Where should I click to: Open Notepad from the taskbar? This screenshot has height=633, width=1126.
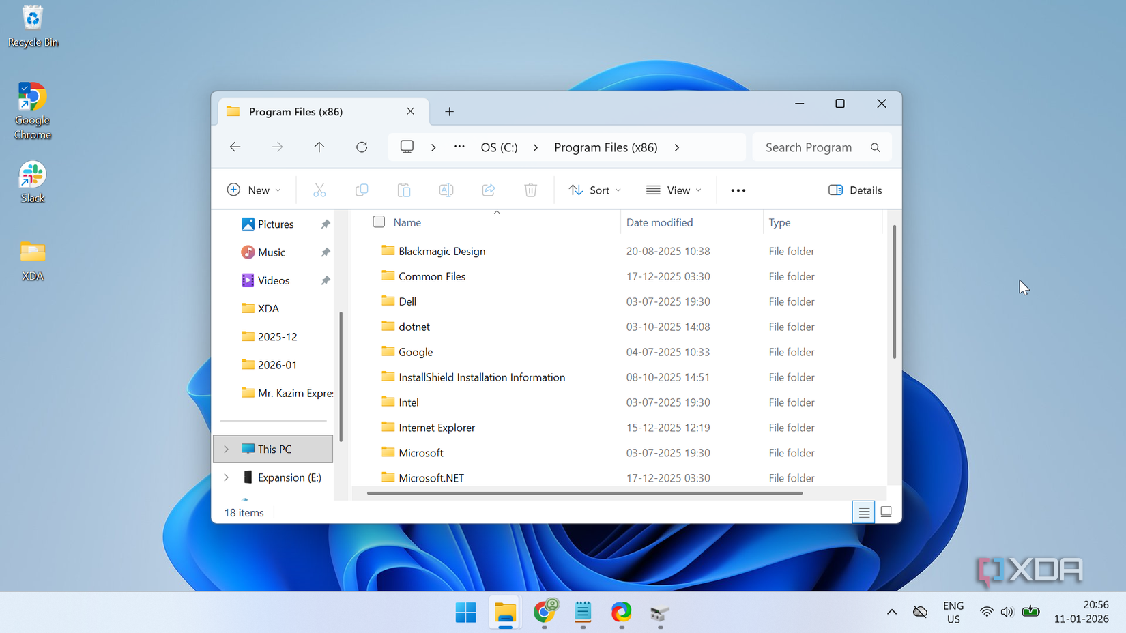582,613
